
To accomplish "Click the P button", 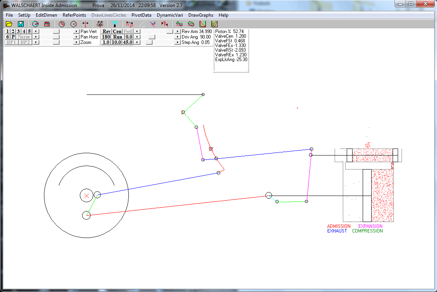I will coord(13,37).
